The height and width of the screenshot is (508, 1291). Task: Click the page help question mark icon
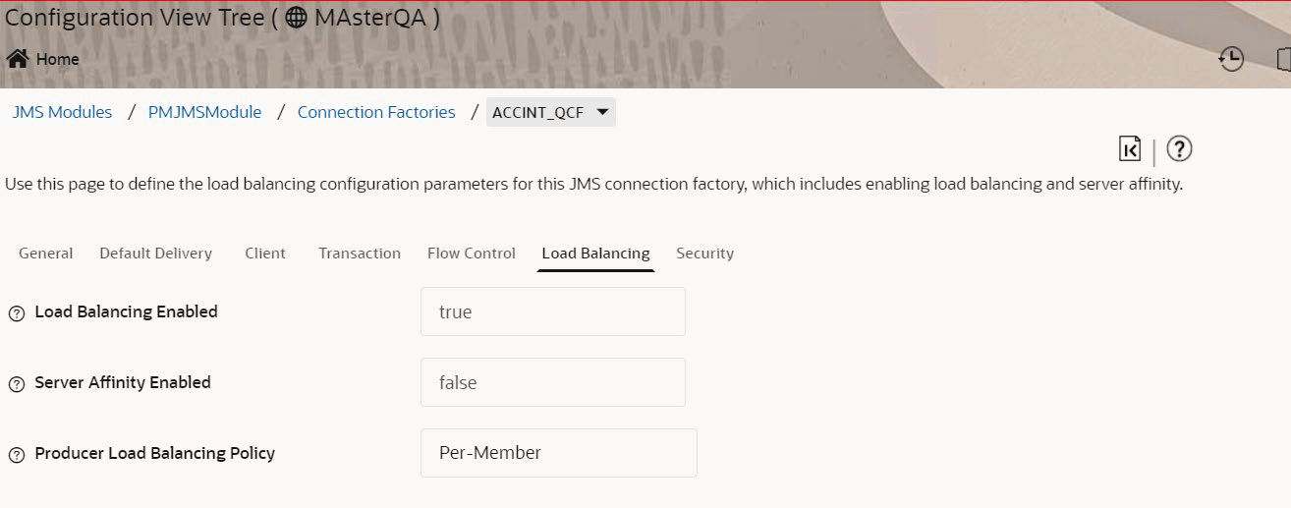1179,148
